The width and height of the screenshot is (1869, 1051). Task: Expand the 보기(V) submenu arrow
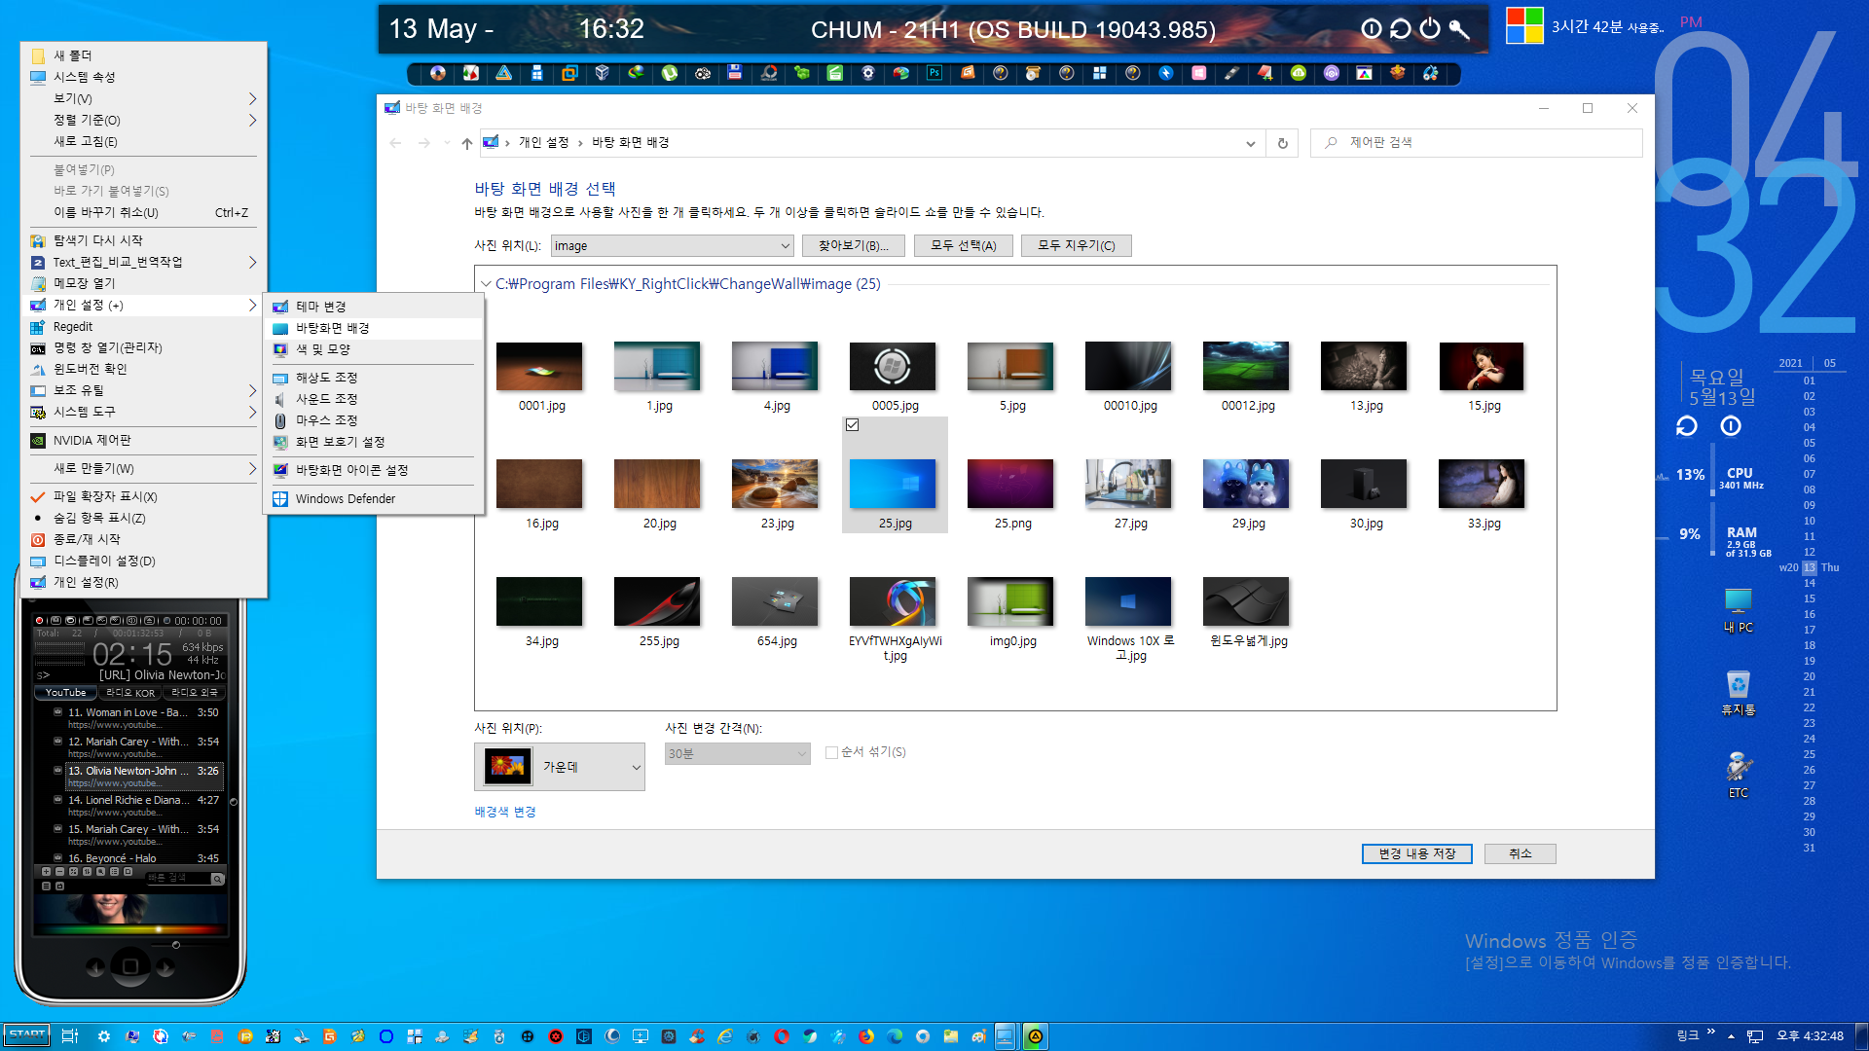coord(252,98)
